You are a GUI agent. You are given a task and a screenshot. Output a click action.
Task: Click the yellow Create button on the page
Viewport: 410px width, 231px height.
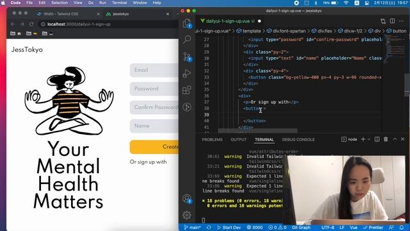coord(154,147)
